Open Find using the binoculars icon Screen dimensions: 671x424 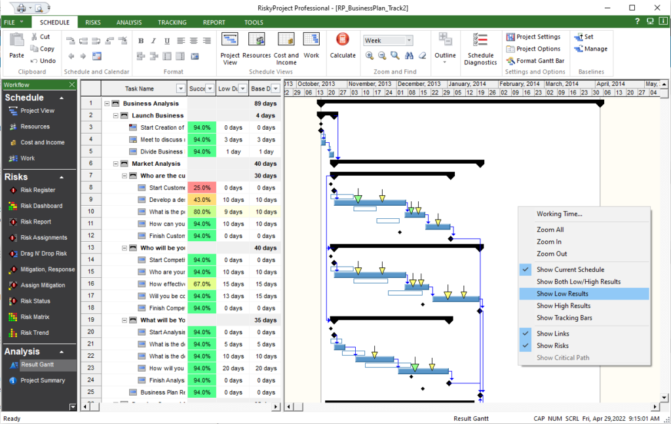click(408, 55)
